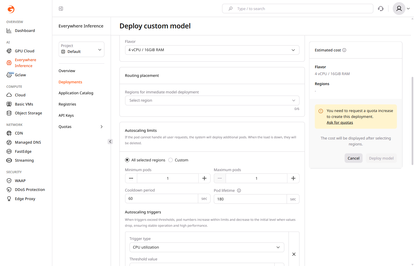Image resolution: width=414 pixels, height=266 pixels.
Task: Click the Deploy model button
Action: [381, 158]
